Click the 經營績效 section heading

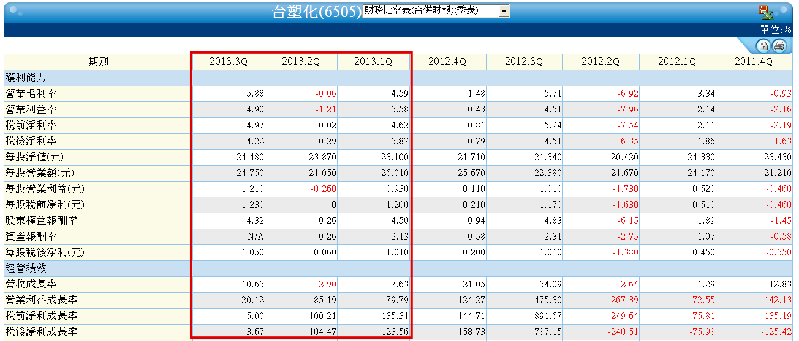click(x=26, y=268)
